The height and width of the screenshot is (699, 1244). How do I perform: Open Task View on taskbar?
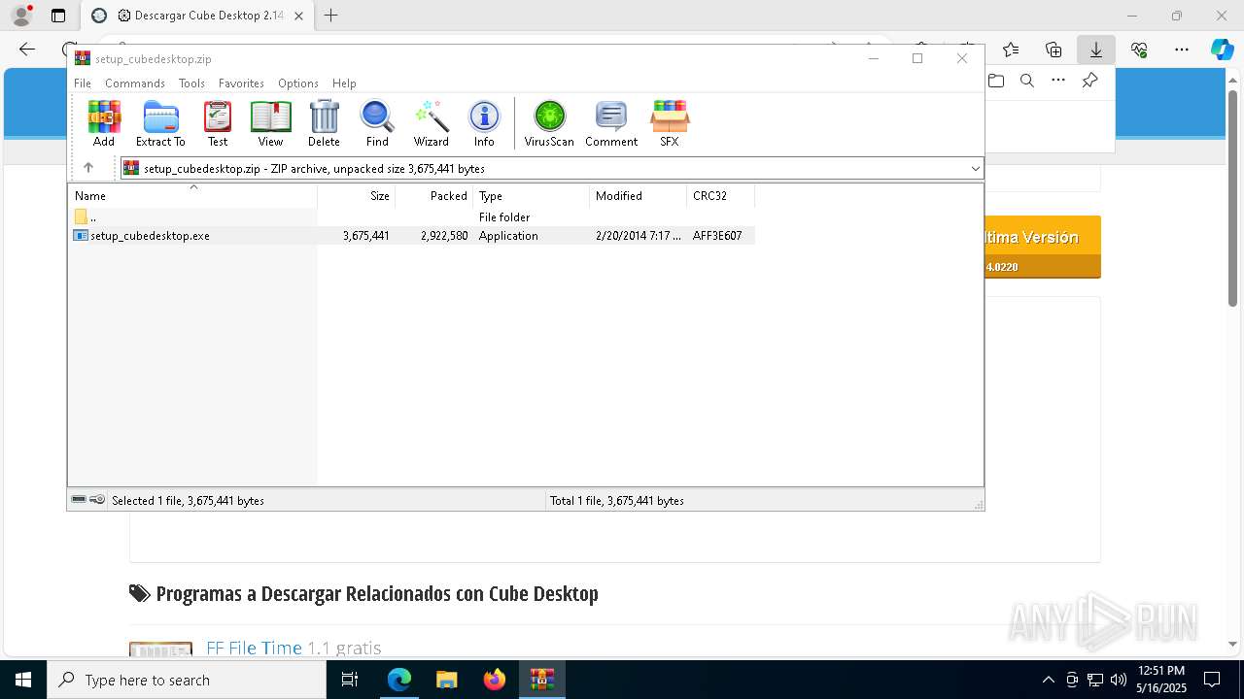(x=351, y=680)
